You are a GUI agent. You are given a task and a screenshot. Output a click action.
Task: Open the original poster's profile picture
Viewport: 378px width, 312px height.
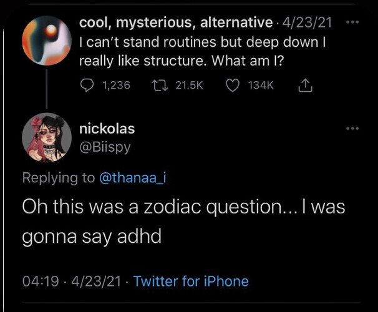[47, 41]
